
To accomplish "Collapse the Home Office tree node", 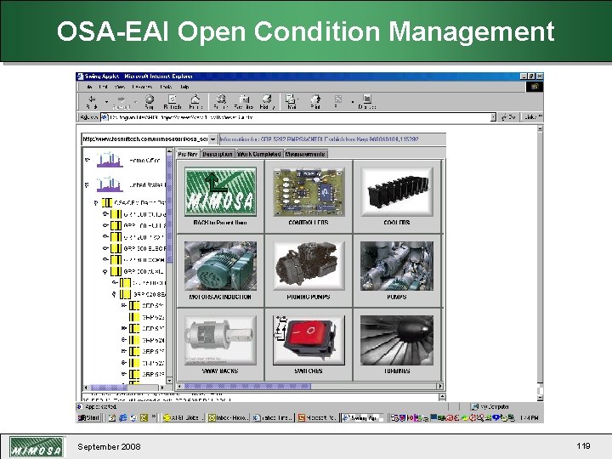I will (x=87, y=160).
